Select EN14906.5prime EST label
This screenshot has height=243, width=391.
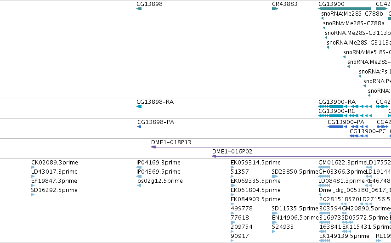[295, 218]
